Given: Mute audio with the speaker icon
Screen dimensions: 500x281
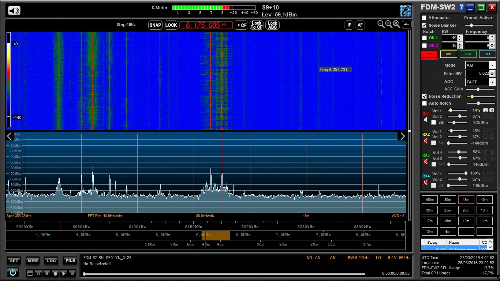Looking at the screenshot, I should [14, 11].
